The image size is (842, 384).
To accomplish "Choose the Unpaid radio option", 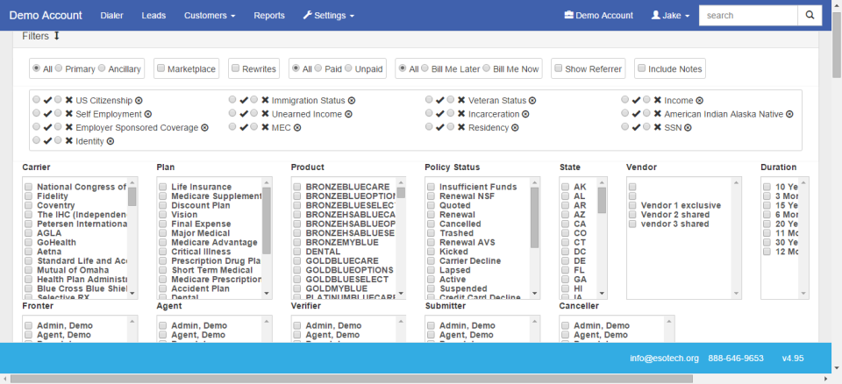I will click(x=348, y=68).
